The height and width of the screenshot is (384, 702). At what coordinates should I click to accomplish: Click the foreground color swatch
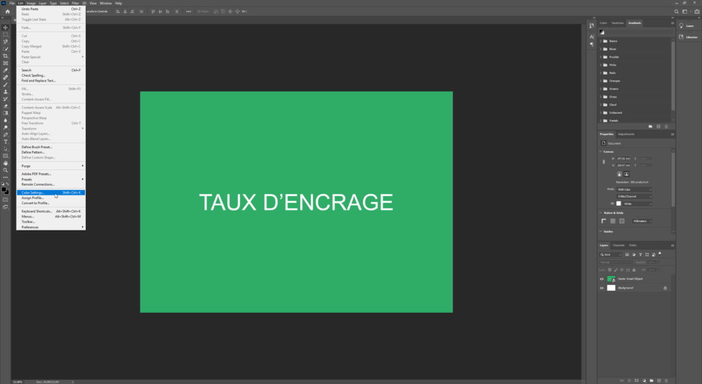point(4,190)
